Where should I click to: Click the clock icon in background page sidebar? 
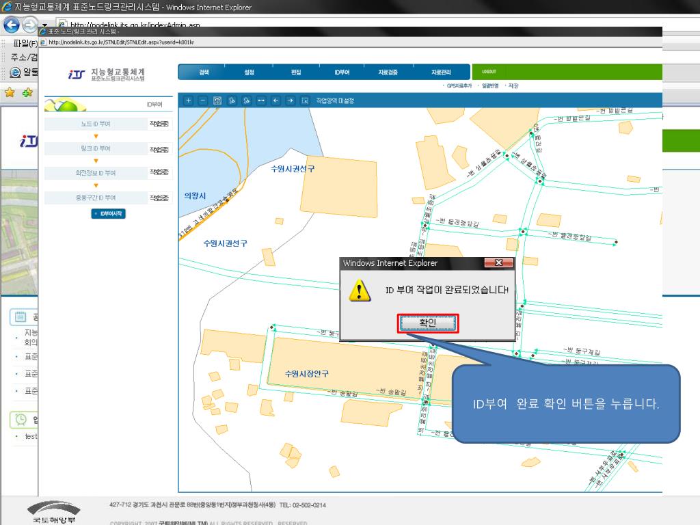(x=21, y=419)
